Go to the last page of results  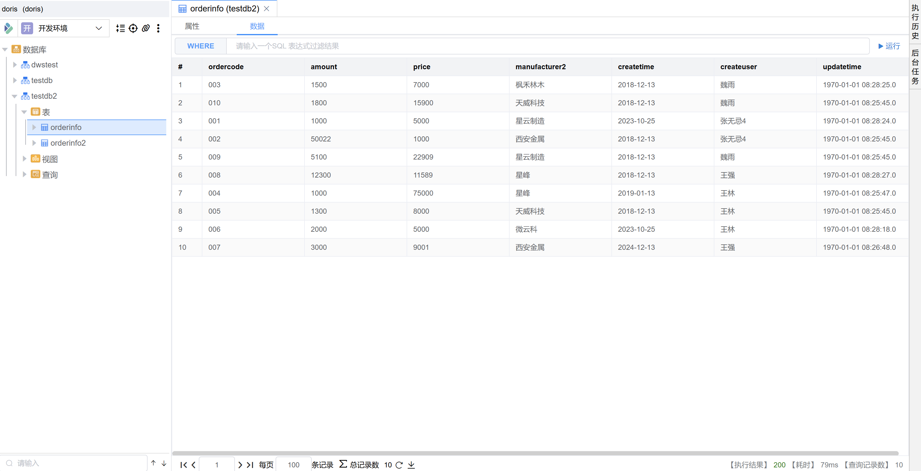tap(250, 465)
